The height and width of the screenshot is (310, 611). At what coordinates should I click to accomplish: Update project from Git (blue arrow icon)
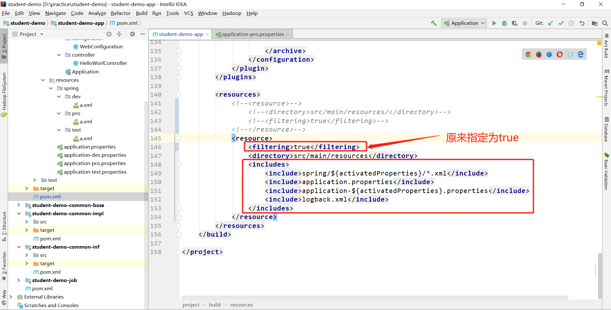pos(551,23)
